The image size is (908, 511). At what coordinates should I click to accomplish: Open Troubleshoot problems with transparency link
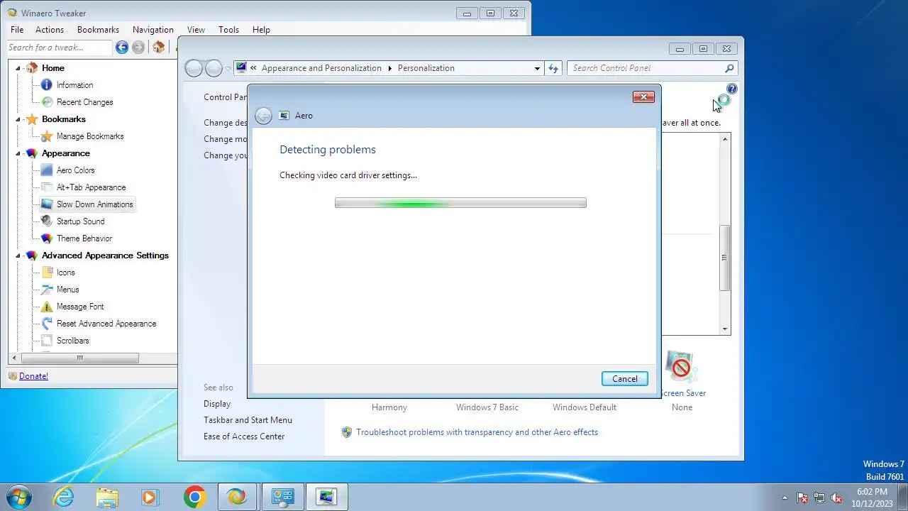point(477,432)
